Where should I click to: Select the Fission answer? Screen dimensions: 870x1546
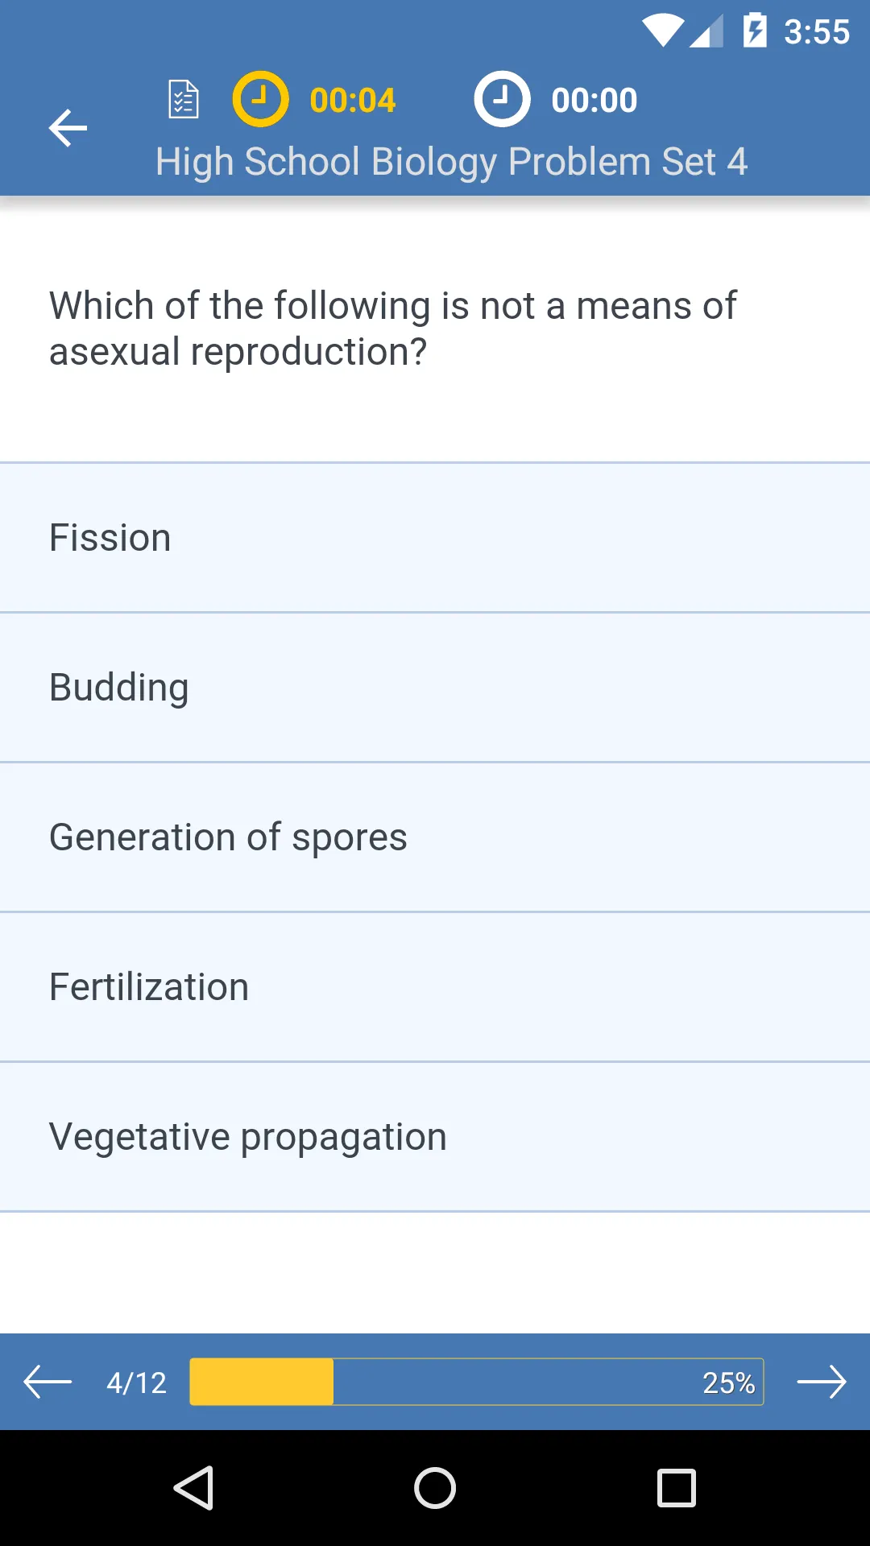[435, 538]
